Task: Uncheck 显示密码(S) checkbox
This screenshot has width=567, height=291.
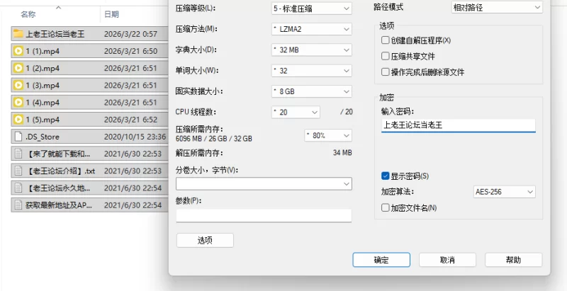Action: pos(385,176)
